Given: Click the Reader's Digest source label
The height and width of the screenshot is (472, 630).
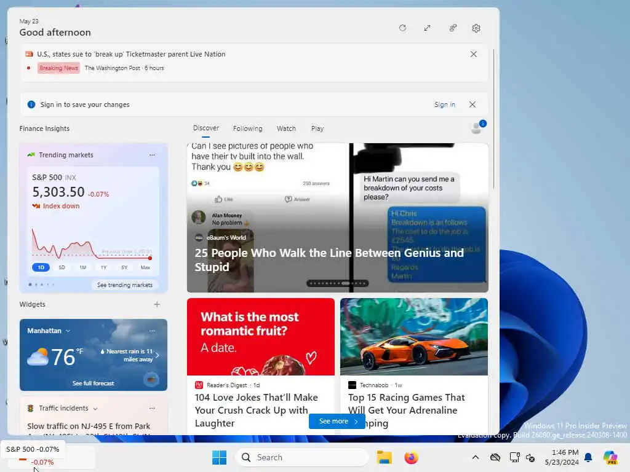Looking at the screenshot, I should pyautogui.click(x=226, y=385).
